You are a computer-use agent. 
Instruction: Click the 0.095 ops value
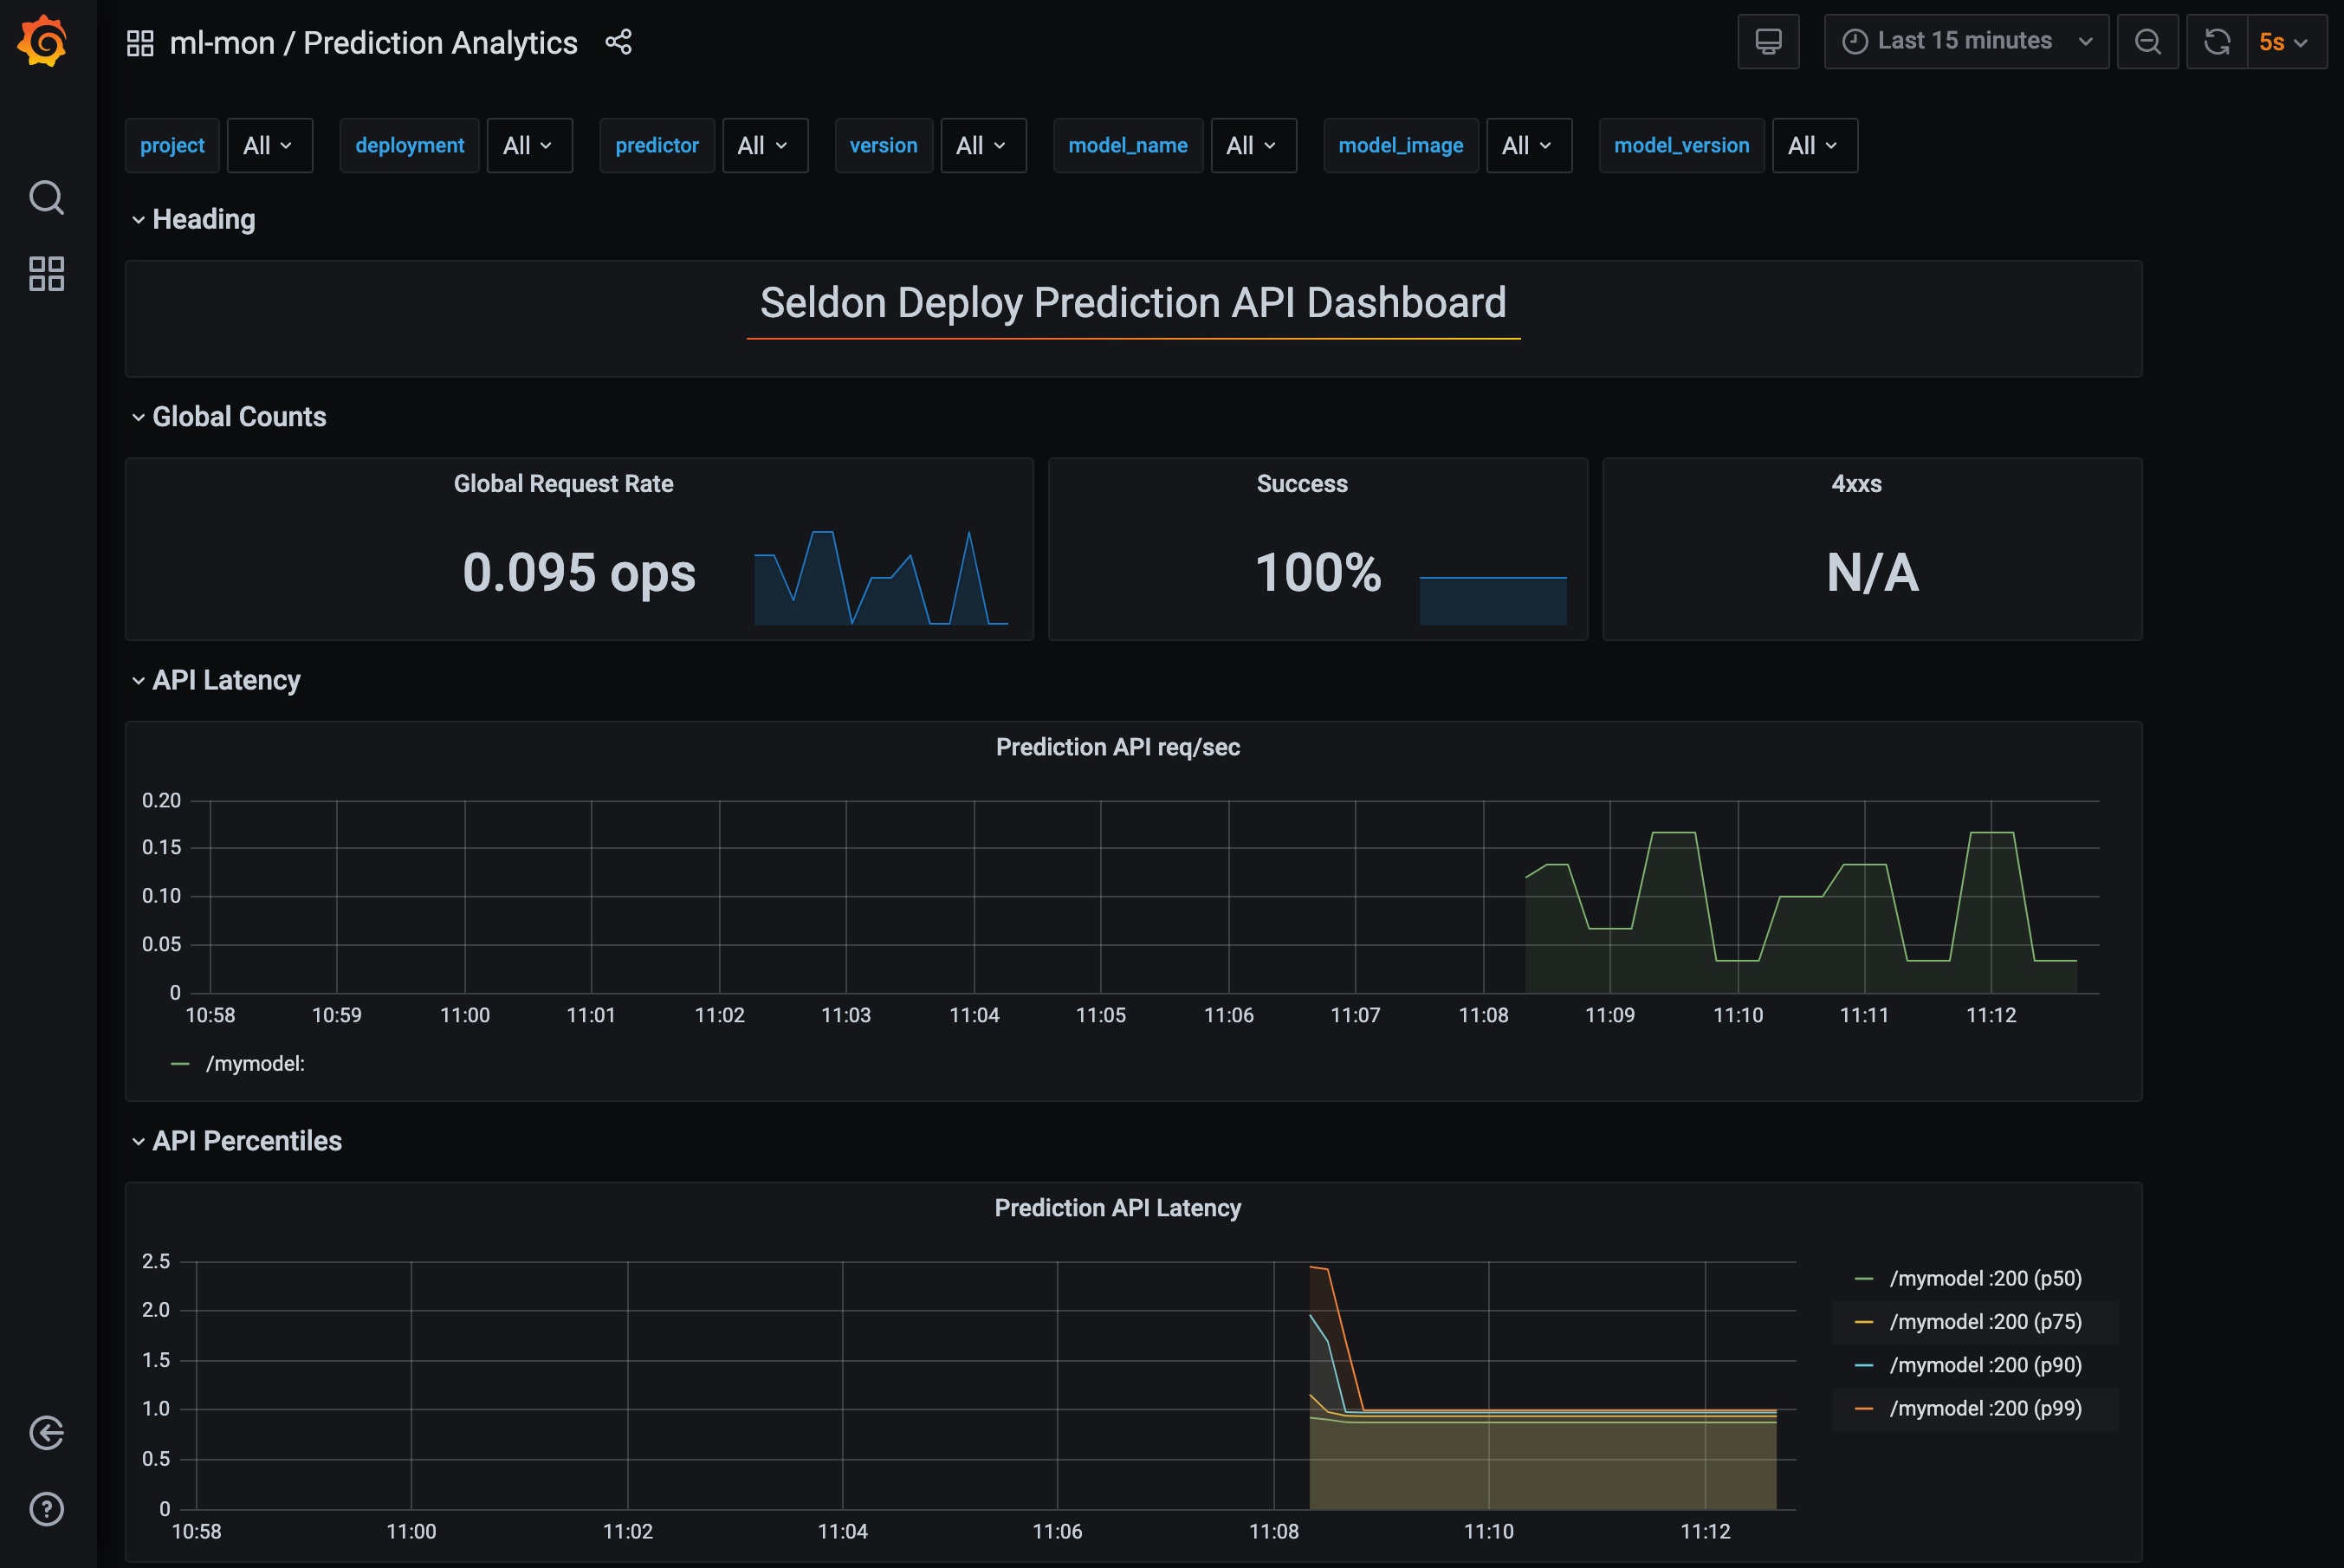[579, 573]
